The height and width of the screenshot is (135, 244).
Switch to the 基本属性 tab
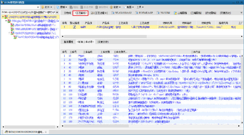pyautogui.click(x=69, y=42)
